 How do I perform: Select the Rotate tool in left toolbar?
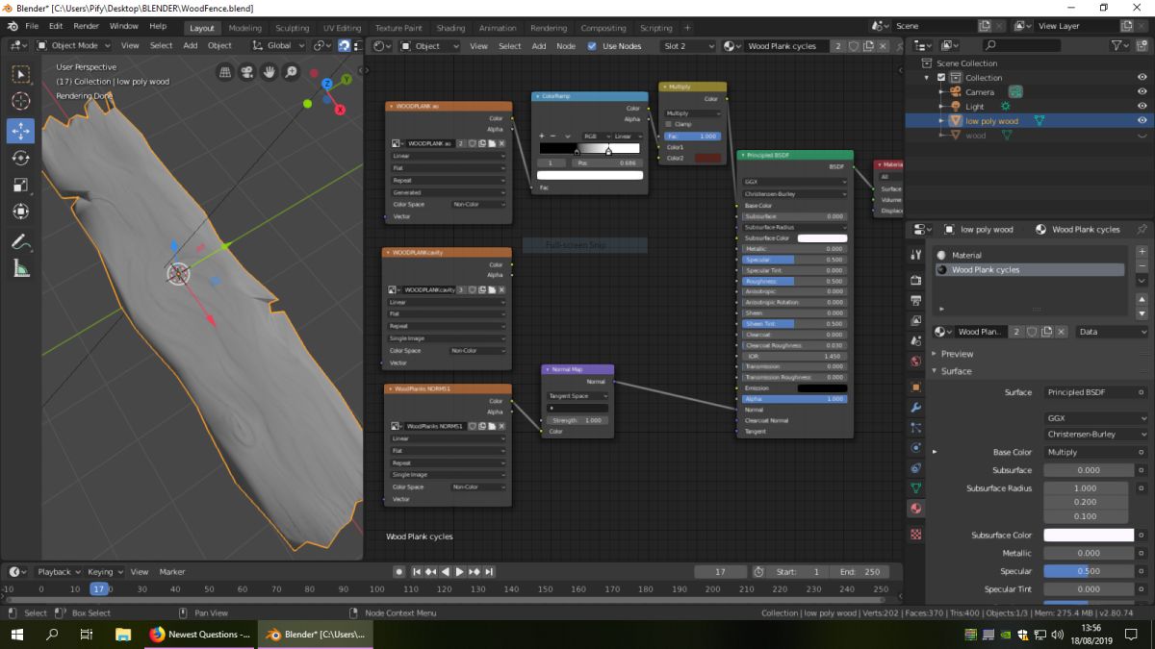(20, 158)
